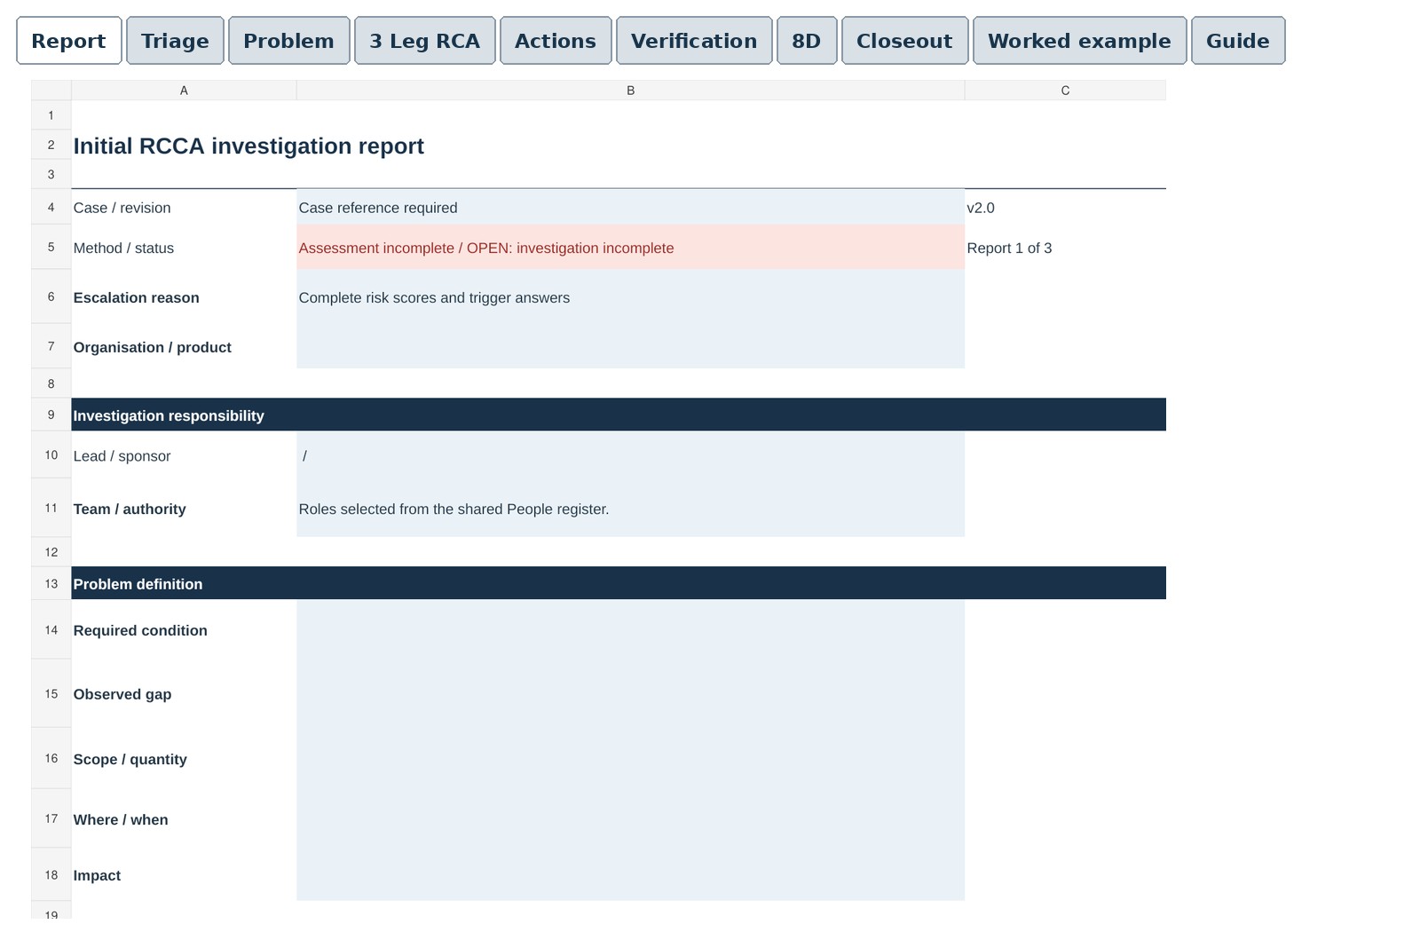The width and height of the screenshot is (1420, 932).
Task: Click the 'Problem definition' section header
Action: [x=619, y=583]
